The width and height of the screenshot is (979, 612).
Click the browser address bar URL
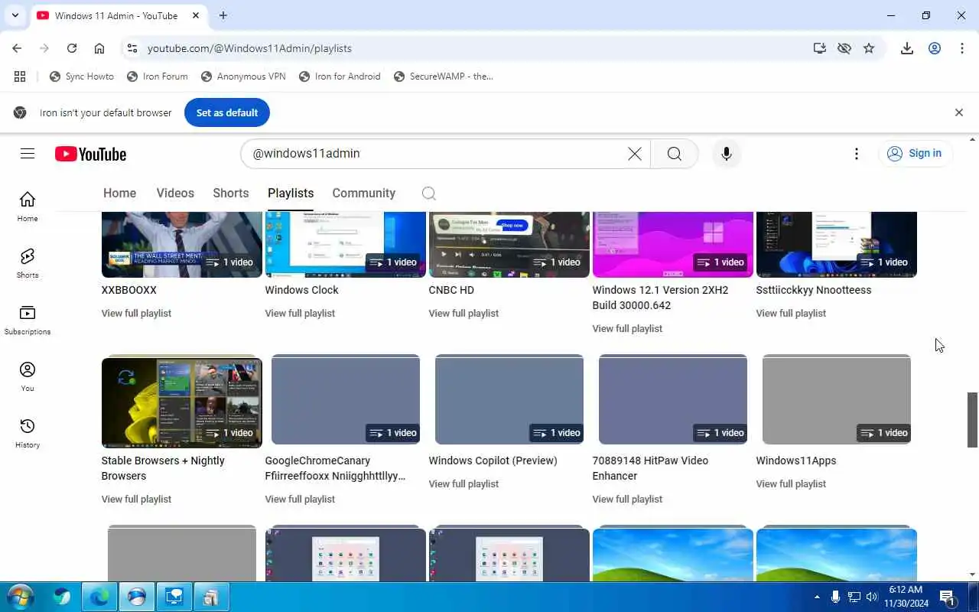click(249, 48)
